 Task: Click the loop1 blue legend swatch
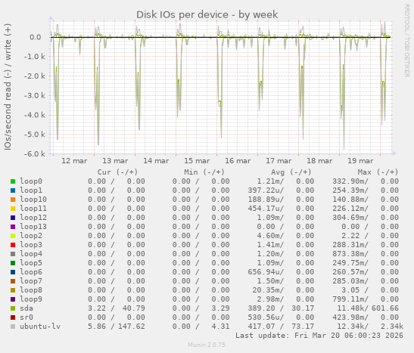point(13,190)
